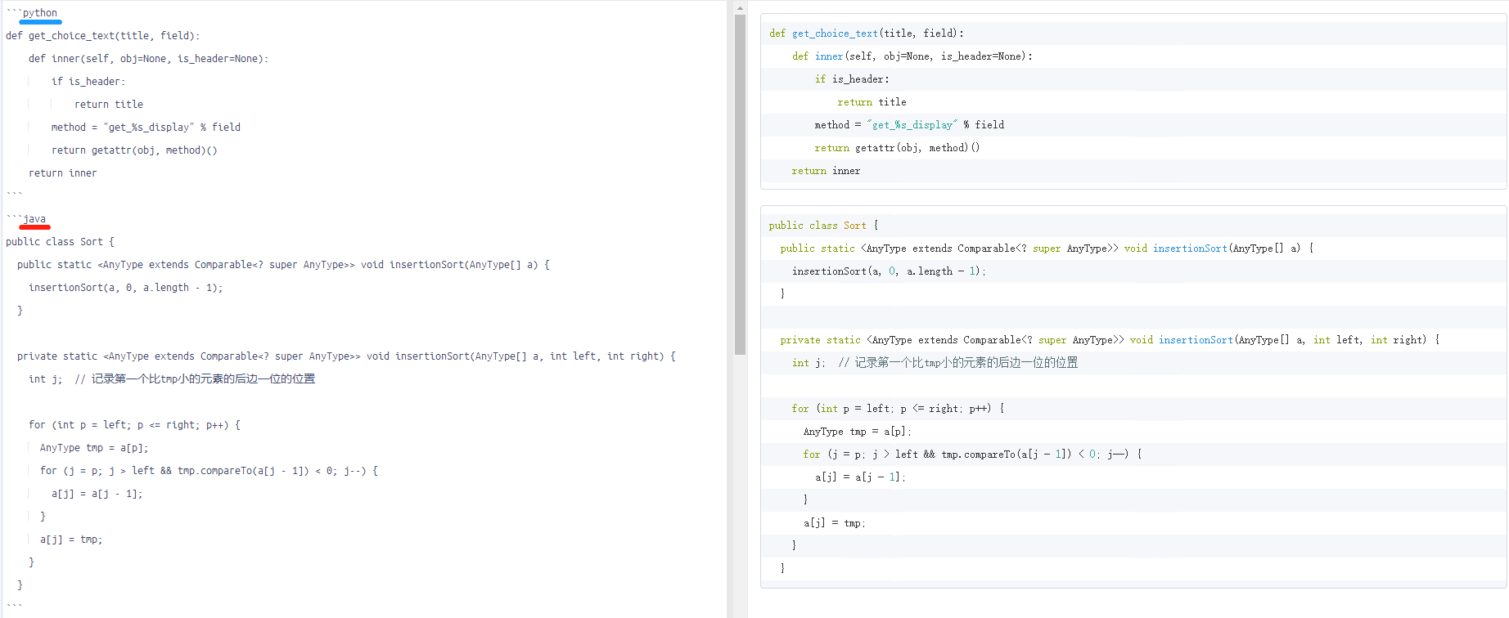Screen dimensions: 1509x618
Task: Click the ```python fence line in editor
Action: coord(32,13)
